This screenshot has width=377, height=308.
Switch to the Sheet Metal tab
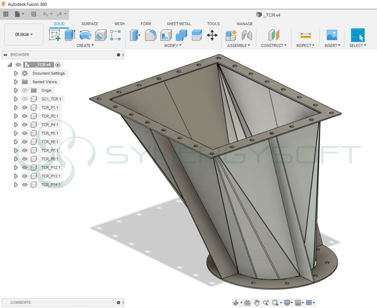[x=179, y=24]
